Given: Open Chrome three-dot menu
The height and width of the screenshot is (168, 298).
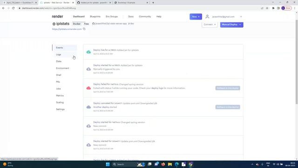Looking at the screenshot, I should (295, 8).
